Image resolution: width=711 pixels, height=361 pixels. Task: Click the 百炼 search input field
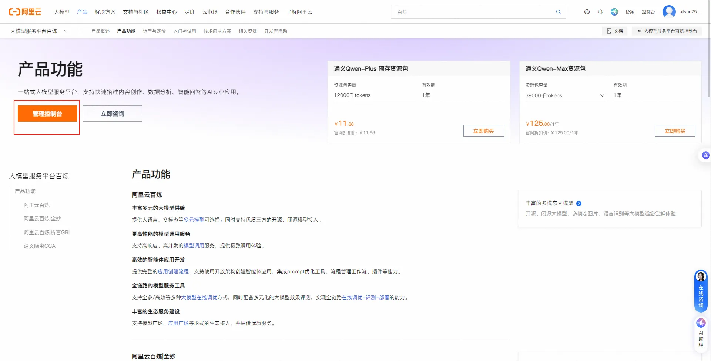tap(474, 12)
